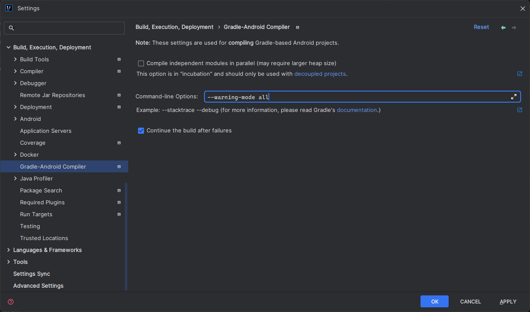Click project-level icon in Gradle-Android Compiler row
530x312 pixels.
click(x=119, y=166)
